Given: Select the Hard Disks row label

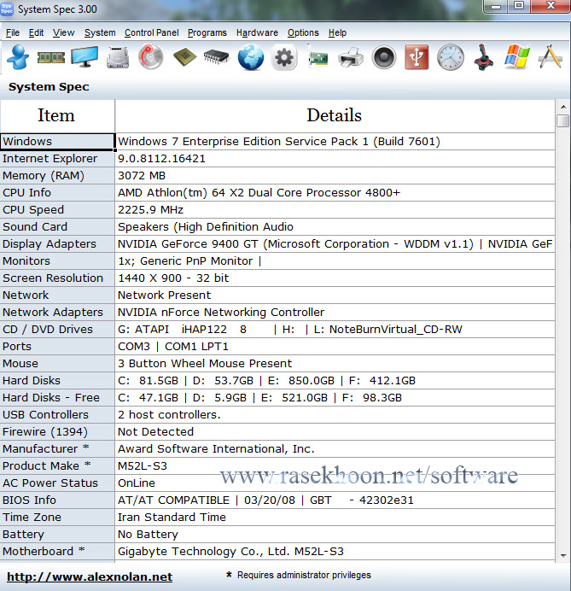Looking at the screenshot, I should point(57,381).
